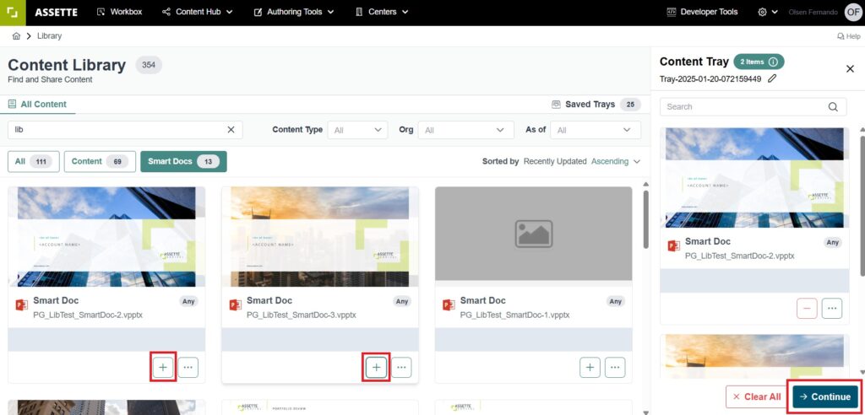The height and width of the screenshot is (415, 865).
Task: Open the settings gear dropdown
Action: [x=767, y=12]
